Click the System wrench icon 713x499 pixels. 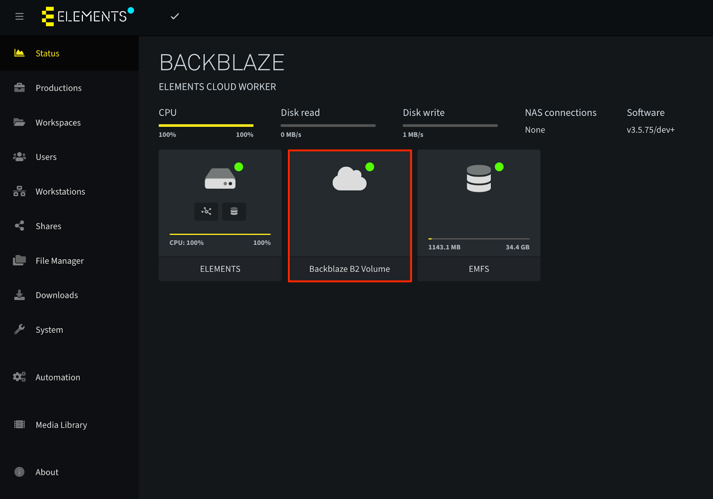(x=19, y=329)
